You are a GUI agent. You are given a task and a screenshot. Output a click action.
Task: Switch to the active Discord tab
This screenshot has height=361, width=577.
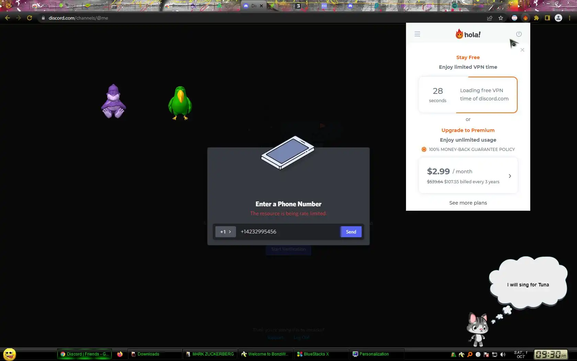tap(254, 6)
